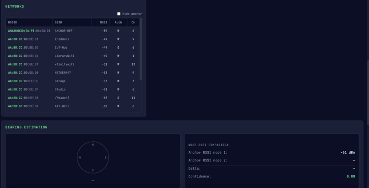Click the Delta label
Image resolution: width=369 pixels, height=188 pixels.
pos(195,169)
